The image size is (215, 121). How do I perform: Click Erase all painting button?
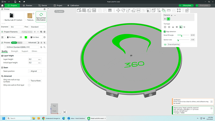[x=174, y=45]
